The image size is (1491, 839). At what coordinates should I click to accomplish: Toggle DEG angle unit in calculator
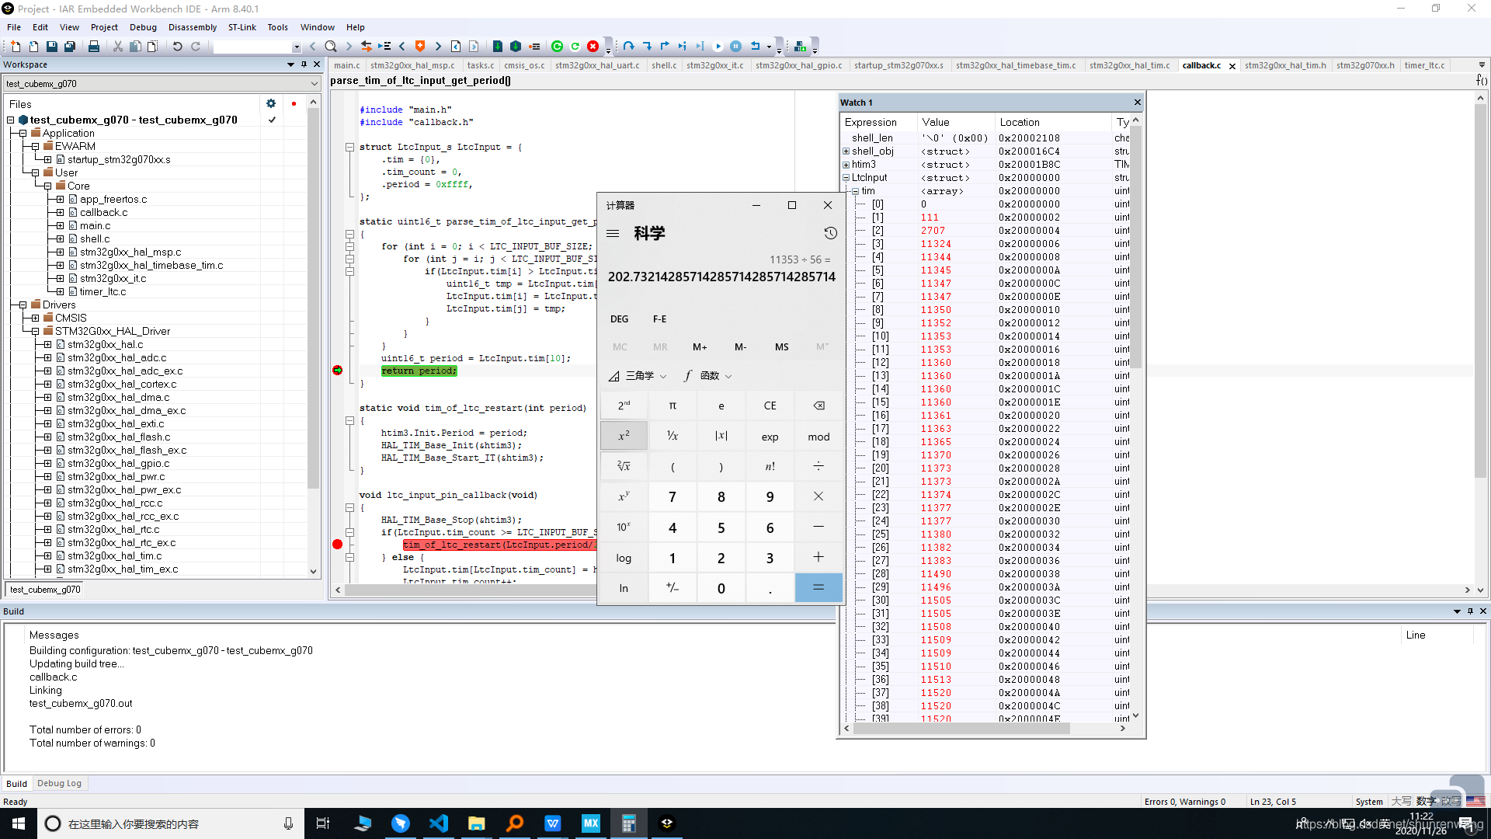(x=620, y=319)
